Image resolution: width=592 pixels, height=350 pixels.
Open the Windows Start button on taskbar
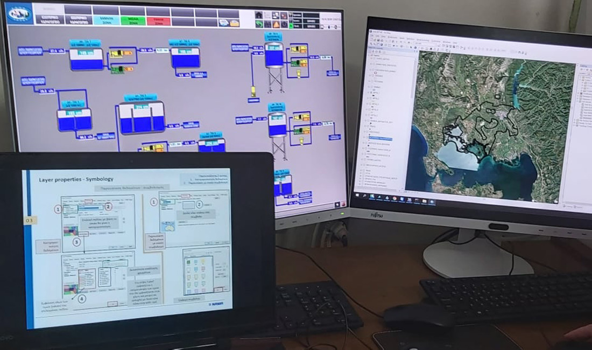tap(356, 194)
